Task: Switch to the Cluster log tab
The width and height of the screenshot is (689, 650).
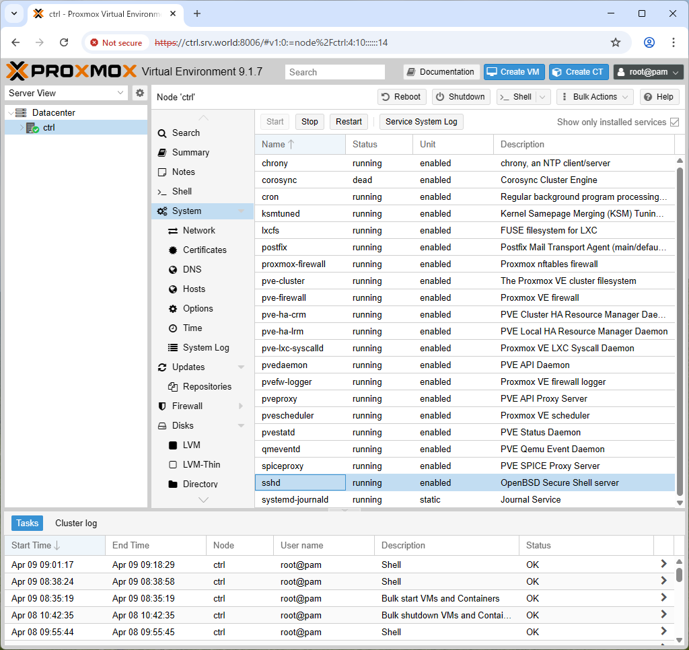Action: (76, 523)
